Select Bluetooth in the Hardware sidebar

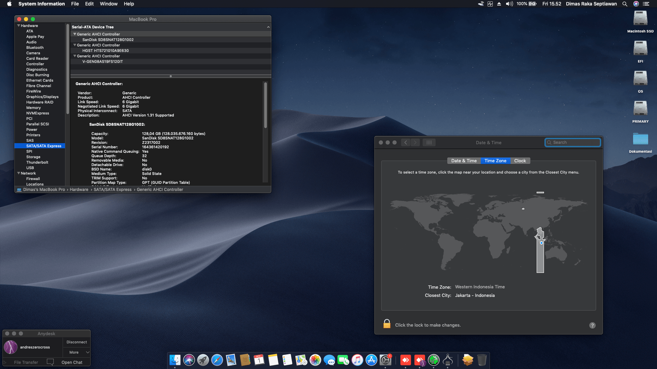(x=35, y=47)
